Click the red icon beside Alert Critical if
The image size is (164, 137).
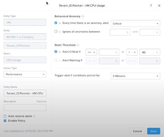coord(60,52)
